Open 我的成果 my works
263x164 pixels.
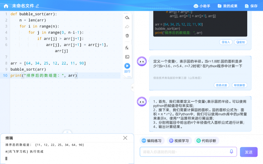pyautogui.click(x=227, y=6)
